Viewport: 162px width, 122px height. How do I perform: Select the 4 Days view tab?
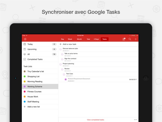point(96,39)
